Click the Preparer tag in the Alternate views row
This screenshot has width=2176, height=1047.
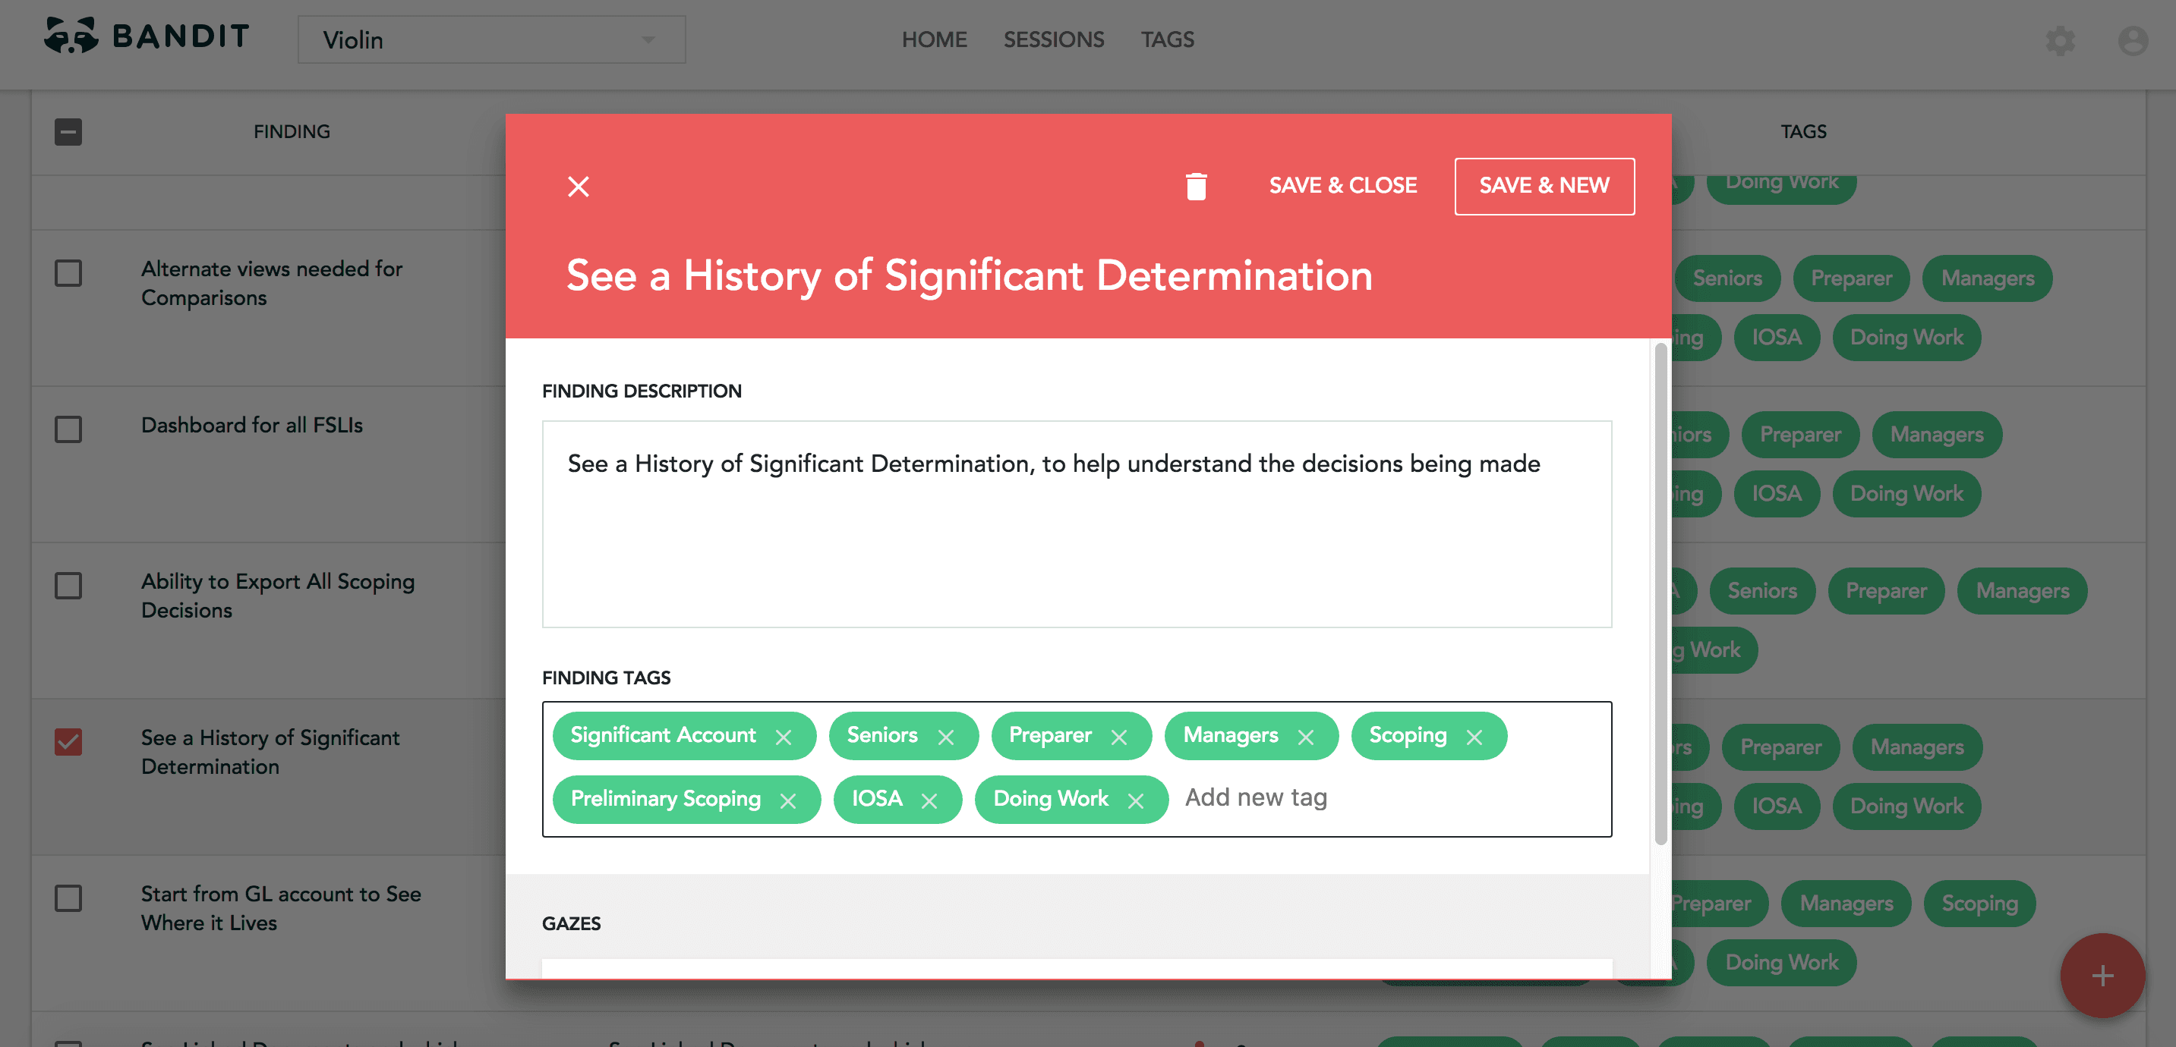coord(1851,278)
